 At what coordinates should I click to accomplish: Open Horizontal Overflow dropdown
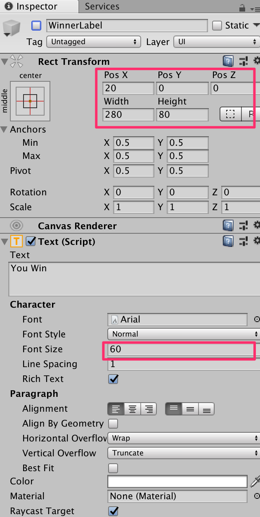184,438
